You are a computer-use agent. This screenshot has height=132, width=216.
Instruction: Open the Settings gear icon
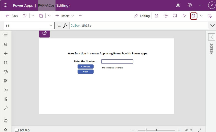point(6,121)
